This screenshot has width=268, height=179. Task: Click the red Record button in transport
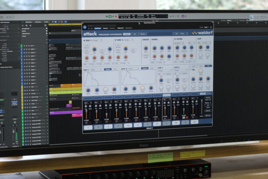(x=116, y=17)
